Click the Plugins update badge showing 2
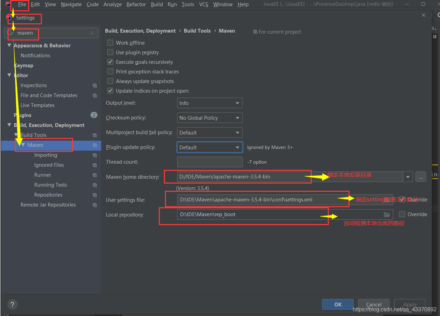The width and height of the screenshot is (440, 316). pyautogui.click(x=94, y=115)
